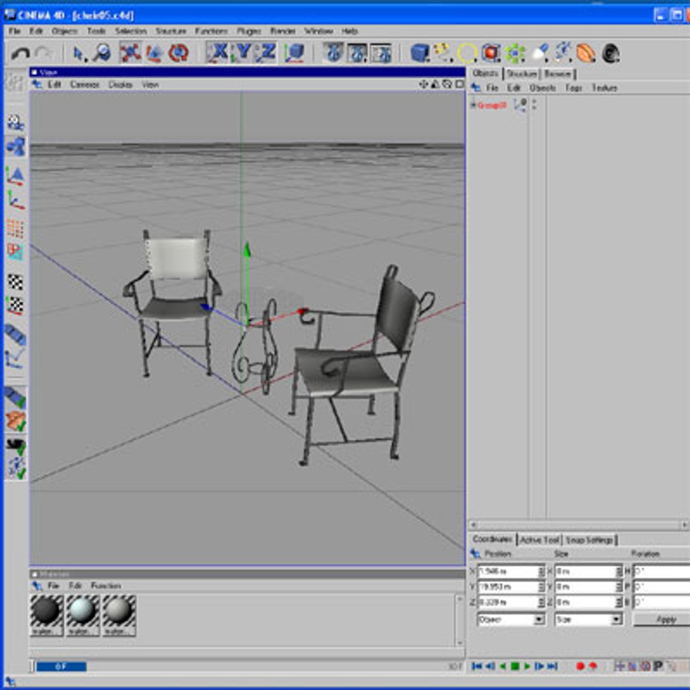Select the axis-only tool in left palette
The height and width of the screenshot is (690, 690).
tap(16, 200)
